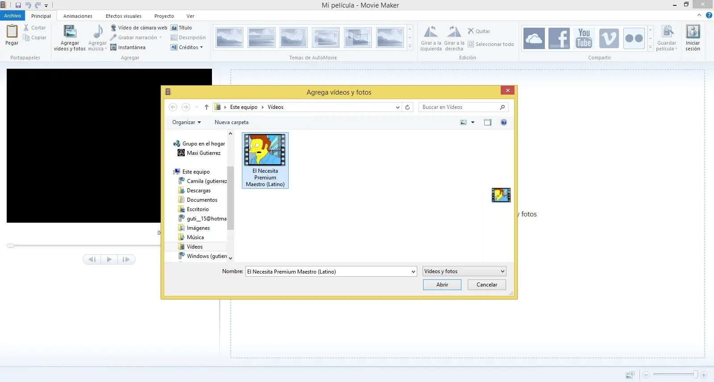Open the view options dropdown arrow in dialog

[473, 122]
